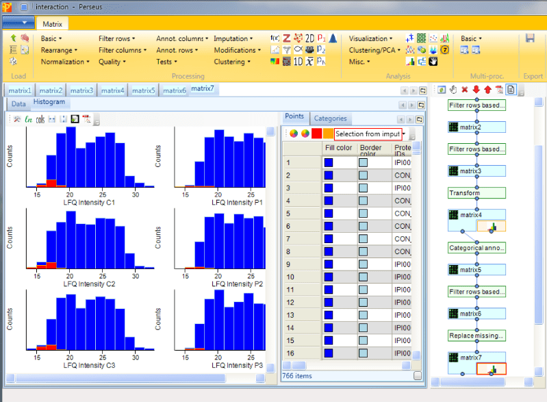Image resolution: width=547 pixels, height=402 pixels.
Task: Click the red up arrow in the workflow toolbar
Action: click(x=487, y=90)
